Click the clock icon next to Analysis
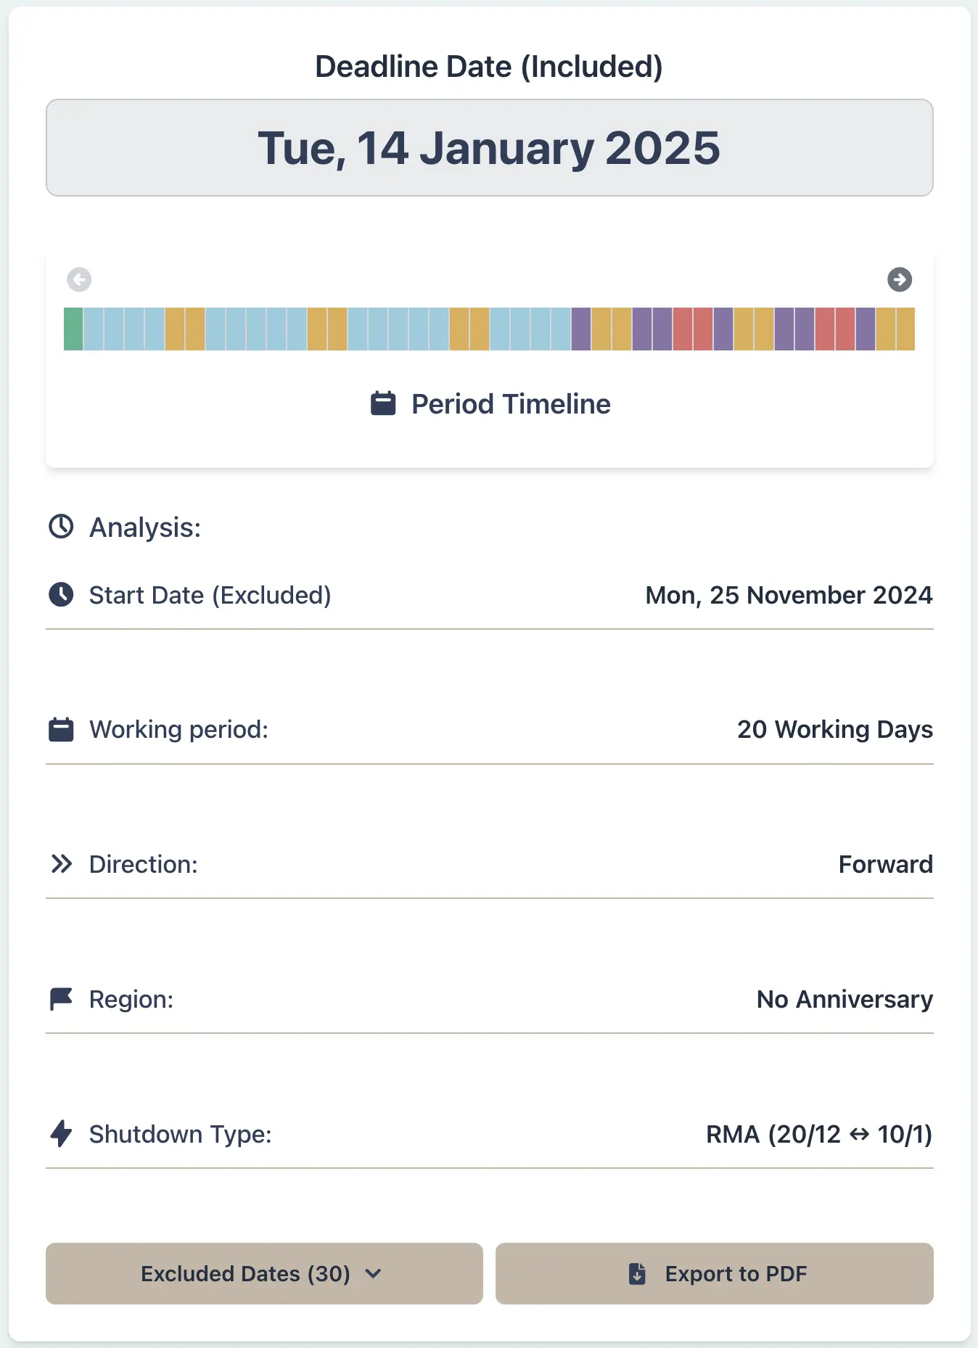 (x=62, y=527)
